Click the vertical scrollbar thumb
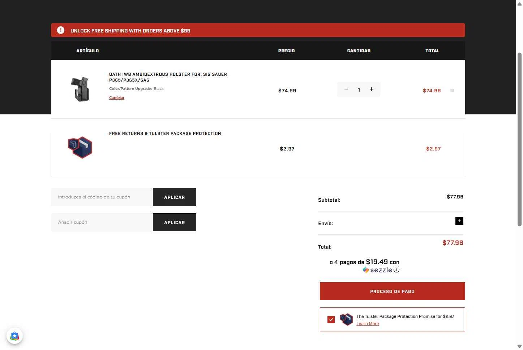 click(519, 139)
